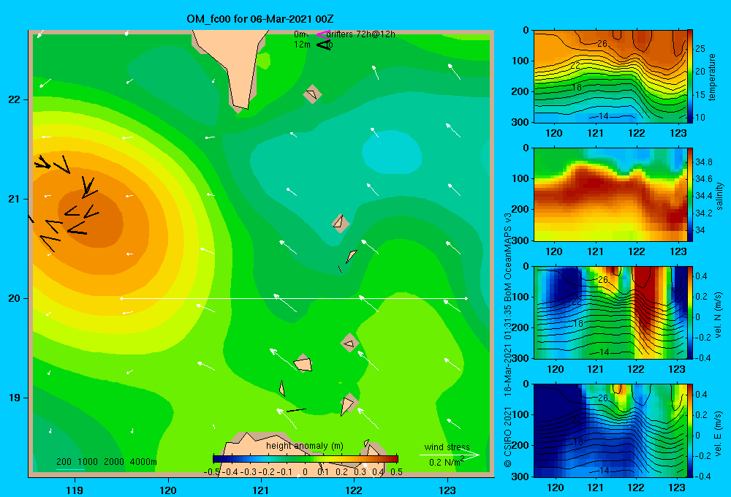
Task: Click longitude label 119 on main map axis
Action: tap(75, 490)
